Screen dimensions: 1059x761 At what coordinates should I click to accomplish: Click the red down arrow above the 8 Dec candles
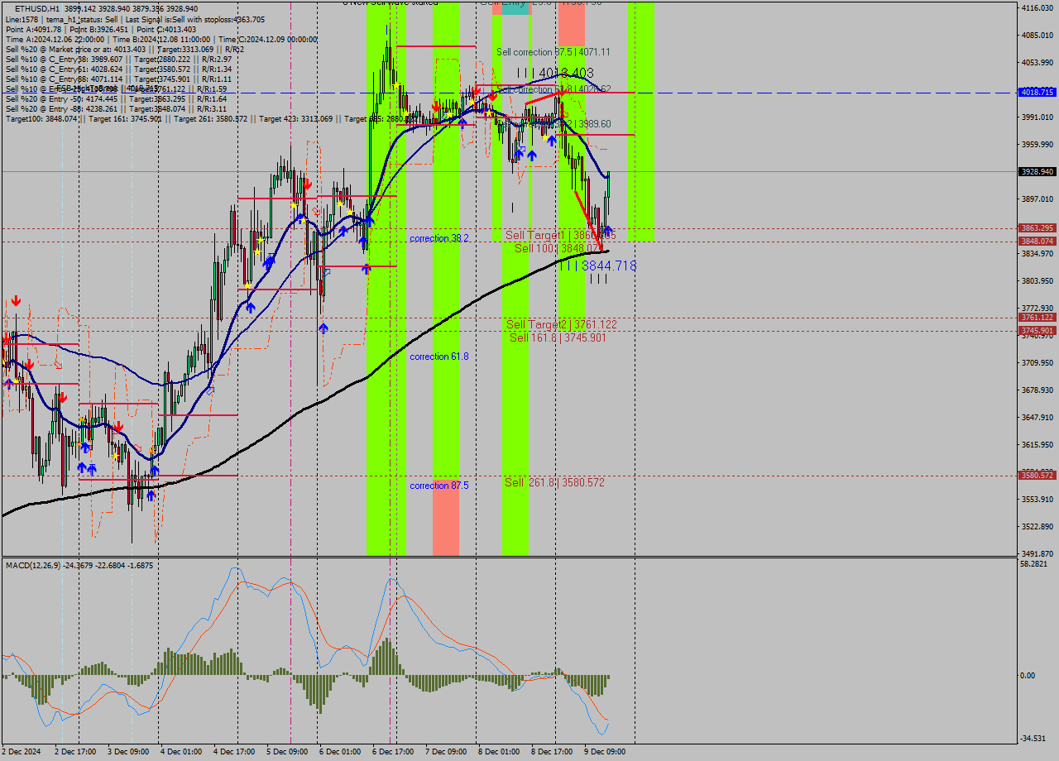coord(563,93)
